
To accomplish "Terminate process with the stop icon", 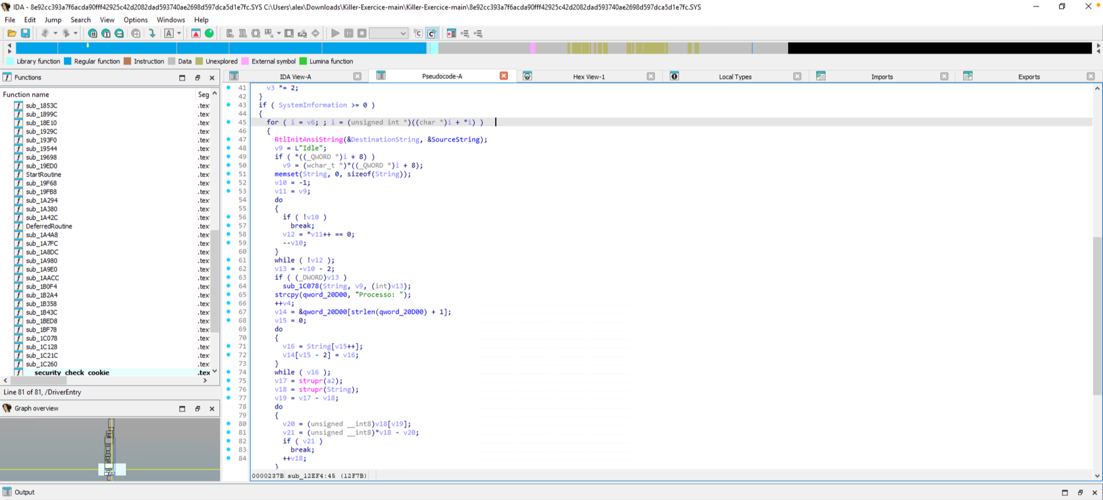I will pos(362,33).
